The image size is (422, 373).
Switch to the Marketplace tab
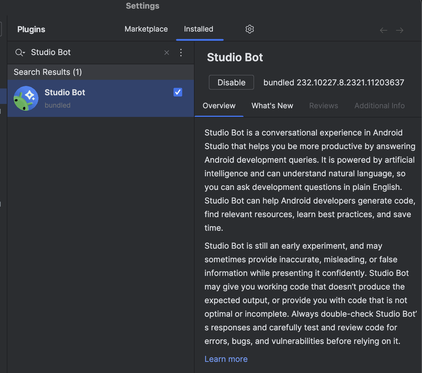146,29
